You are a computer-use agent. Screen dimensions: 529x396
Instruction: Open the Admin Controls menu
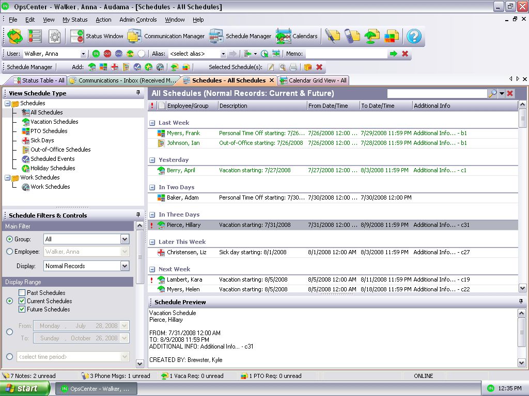point(138,20)
